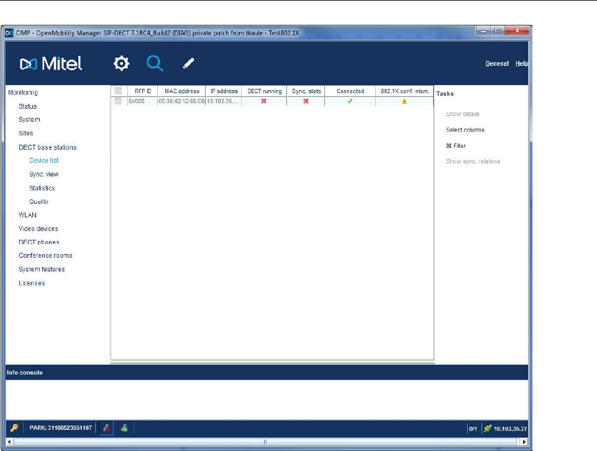The width and height of the screenshot is (597, 451).
Task: Open the Sites page
Action: tap(26, 133)
